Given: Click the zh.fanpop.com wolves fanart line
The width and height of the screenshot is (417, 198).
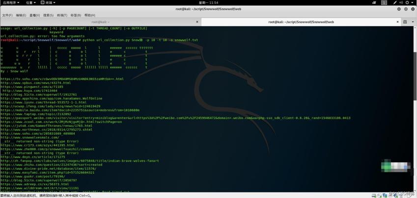Looking at the screenshot, I should pos(80,161).
